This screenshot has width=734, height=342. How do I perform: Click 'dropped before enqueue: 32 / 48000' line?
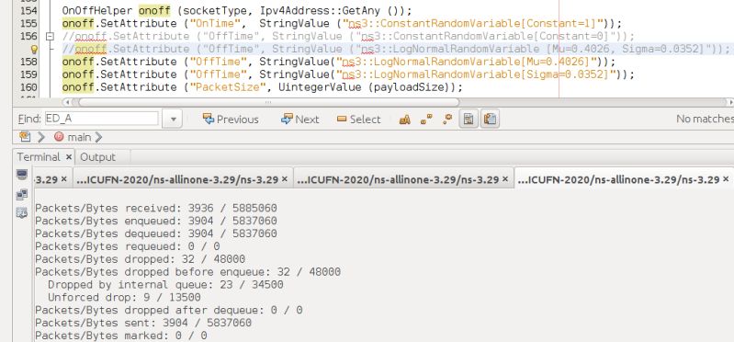187,272
